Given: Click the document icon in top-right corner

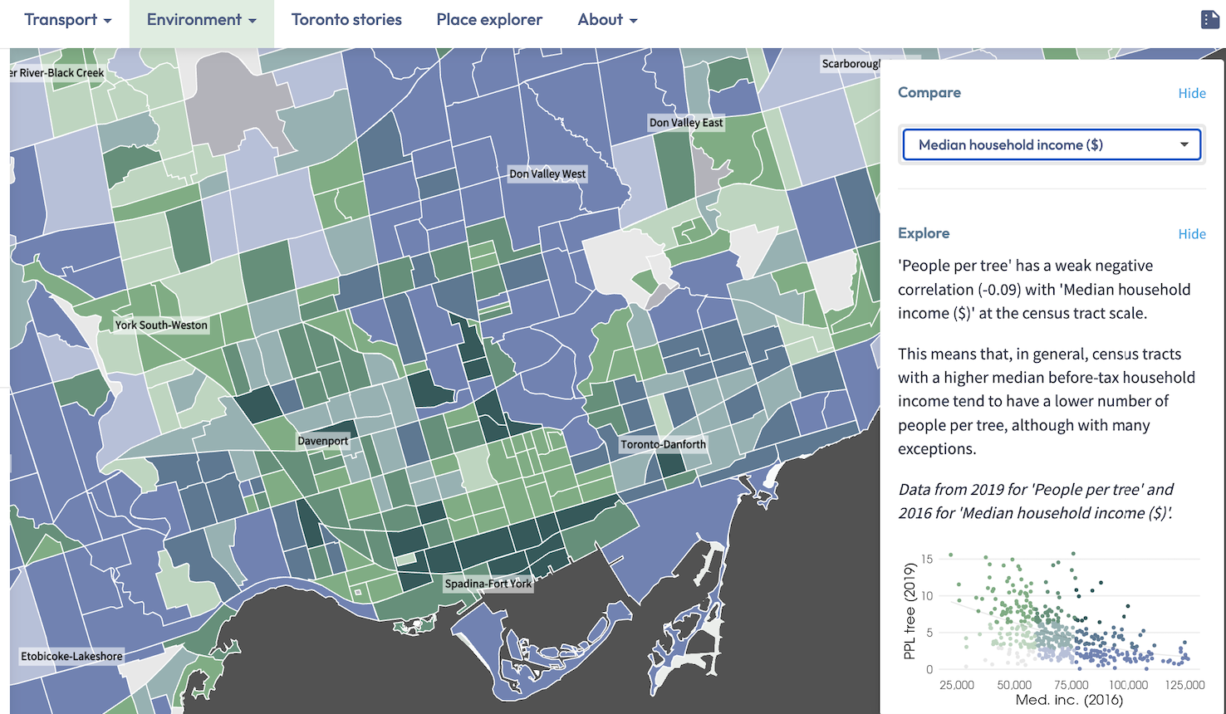Looking at the screenshot, I should pos(1209,20).
